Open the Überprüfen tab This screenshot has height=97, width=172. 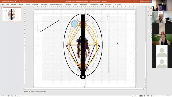pyautogui.click(x=68, y=5)
